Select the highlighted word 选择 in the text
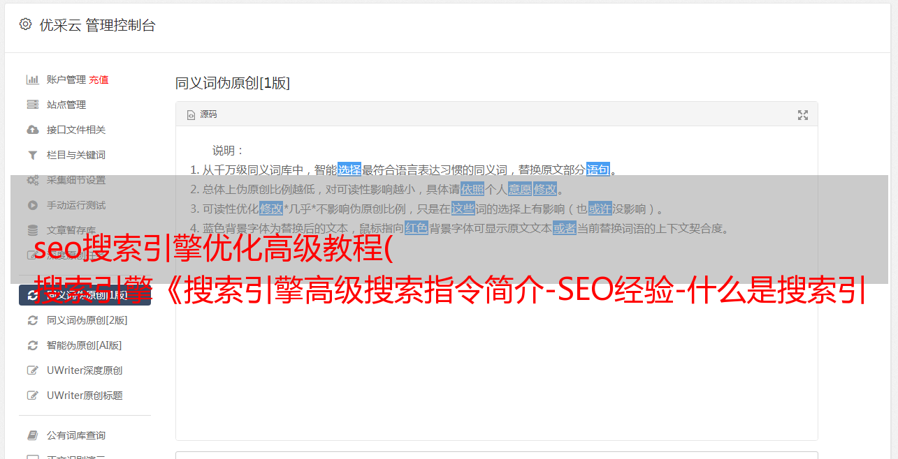The image size is (898, 459). click(349, 170)
